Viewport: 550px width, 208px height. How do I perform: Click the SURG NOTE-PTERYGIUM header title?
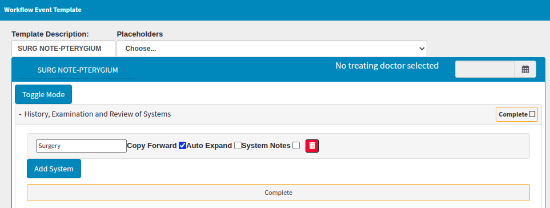tap(78, 70)
